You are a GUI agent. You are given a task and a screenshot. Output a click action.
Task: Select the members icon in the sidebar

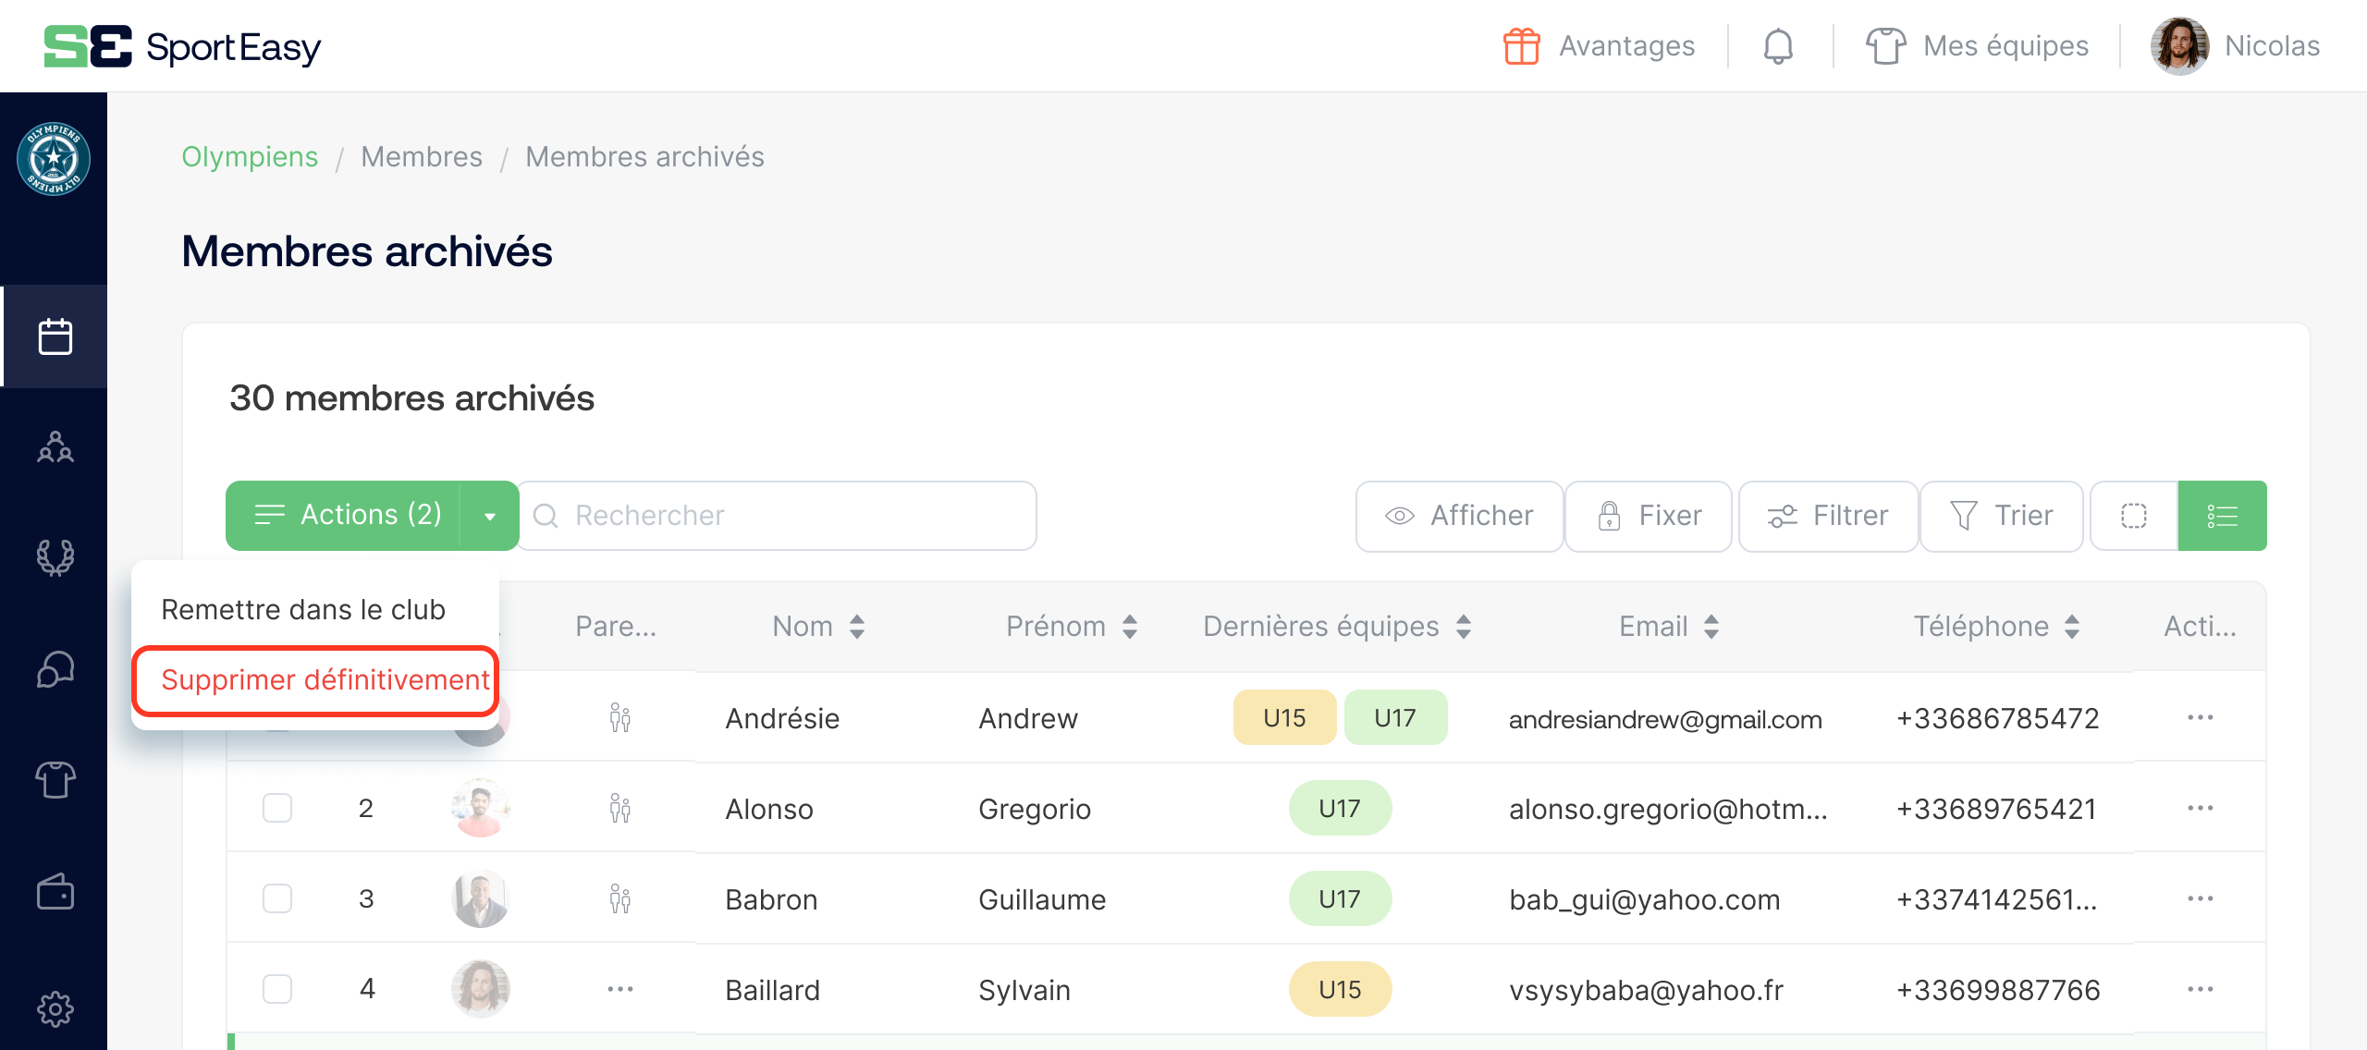(55, 447)
